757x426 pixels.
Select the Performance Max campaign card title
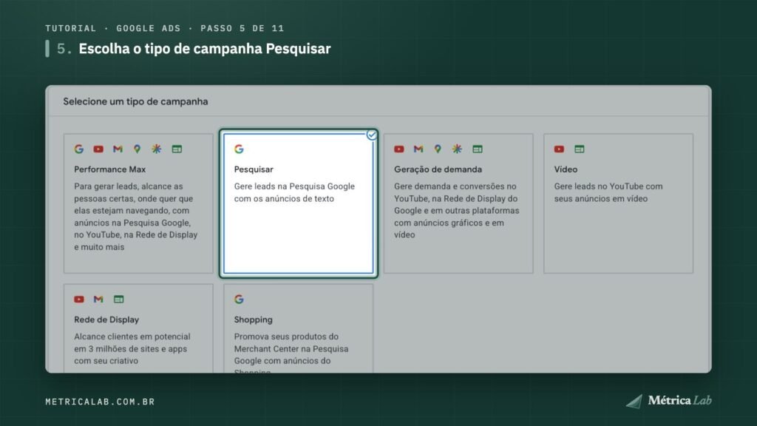coord(109,169)
